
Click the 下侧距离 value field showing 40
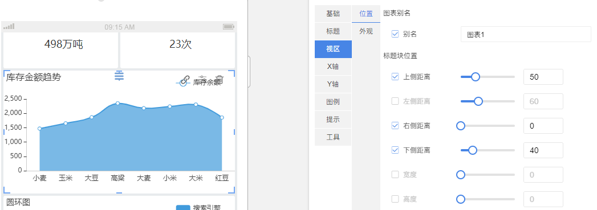pyautogui.click(x=543, y=150)
